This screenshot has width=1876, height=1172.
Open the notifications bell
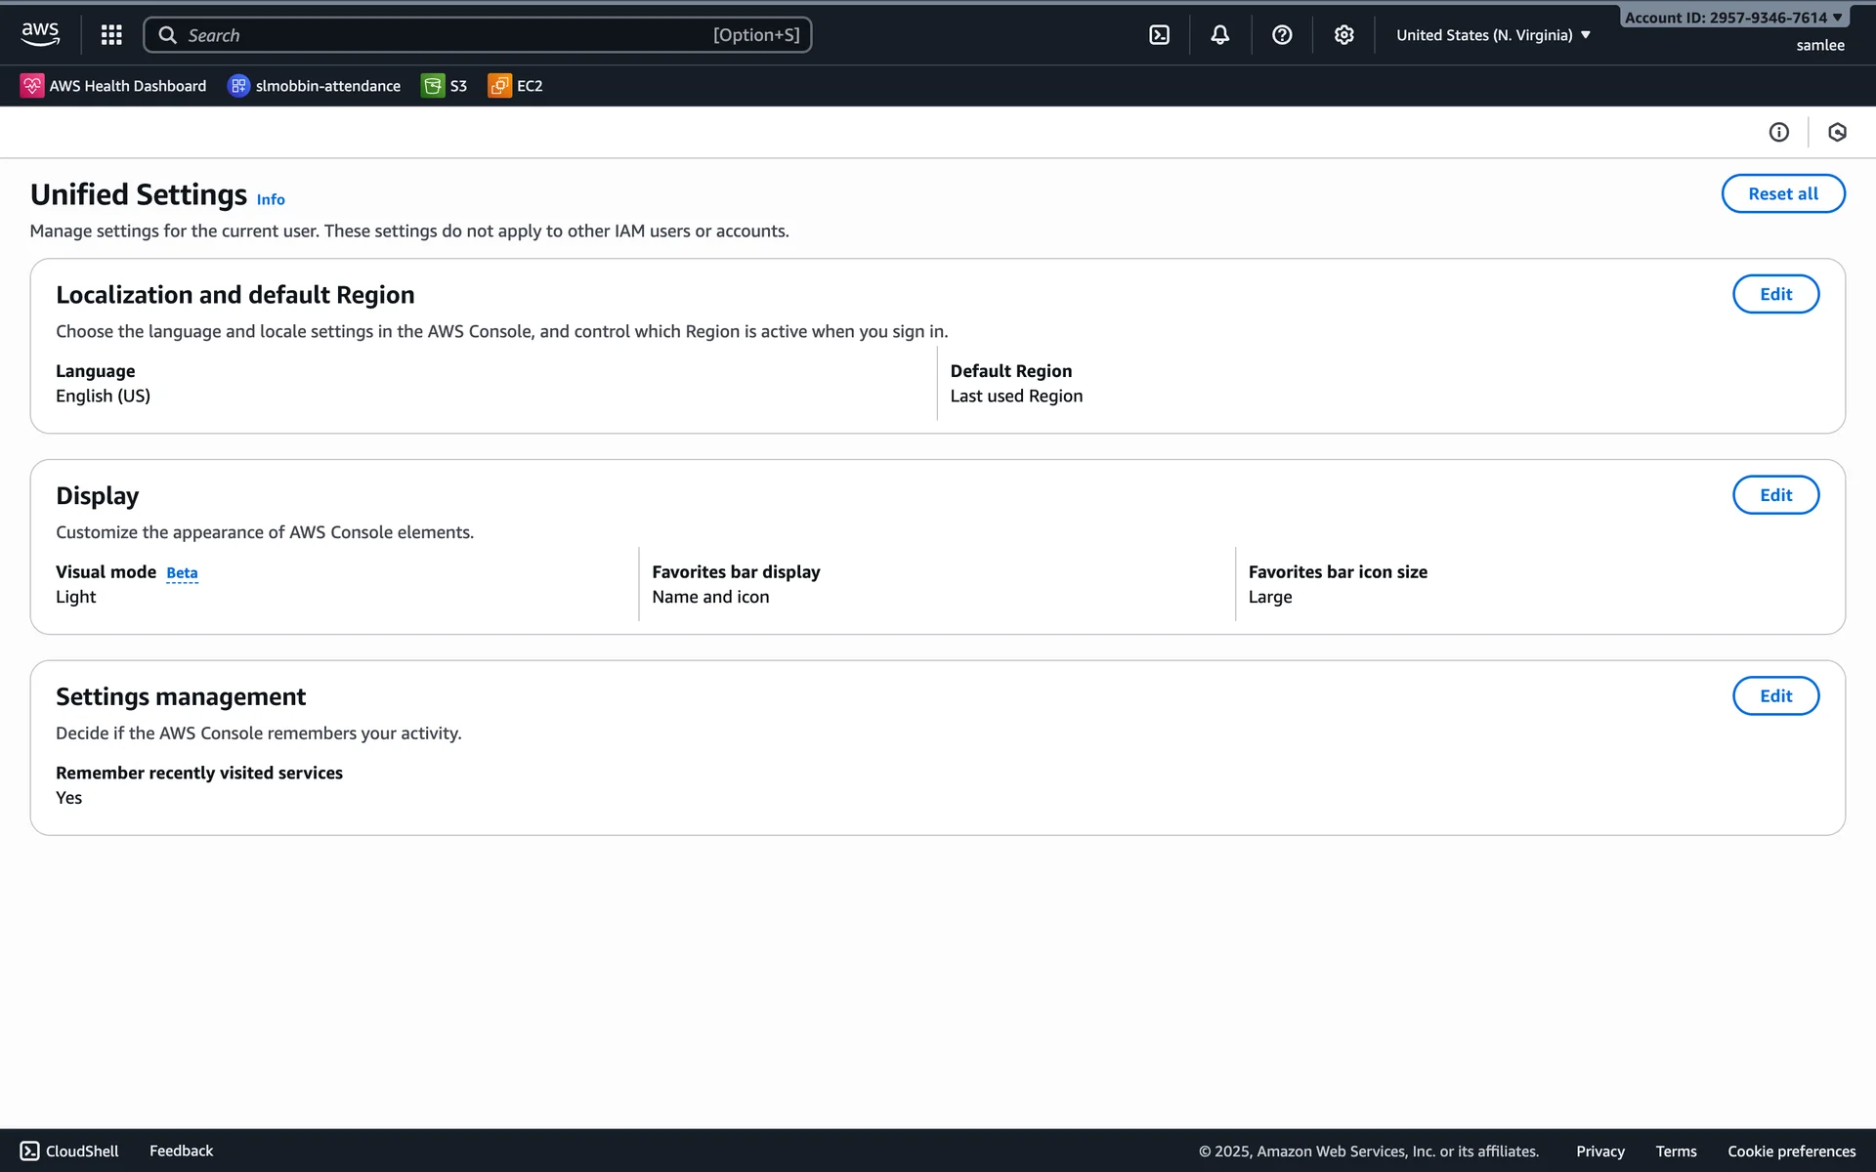point(1219,35)
